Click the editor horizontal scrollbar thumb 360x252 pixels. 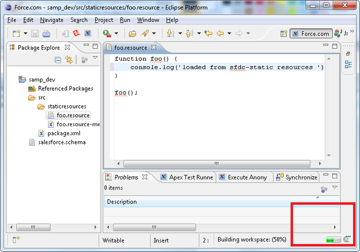pos(216,164)
